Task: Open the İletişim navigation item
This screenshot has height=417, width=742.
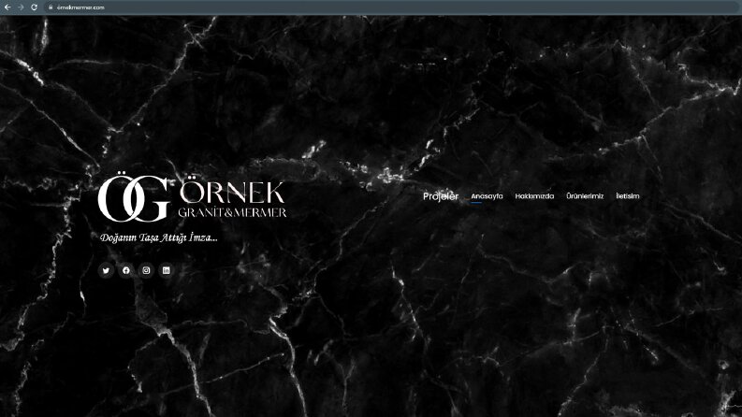Action: pos(628,195)
